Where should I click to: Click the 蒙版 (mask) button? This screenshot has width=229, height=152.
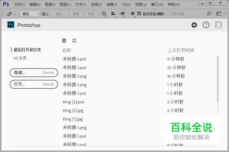click(76, 14)
